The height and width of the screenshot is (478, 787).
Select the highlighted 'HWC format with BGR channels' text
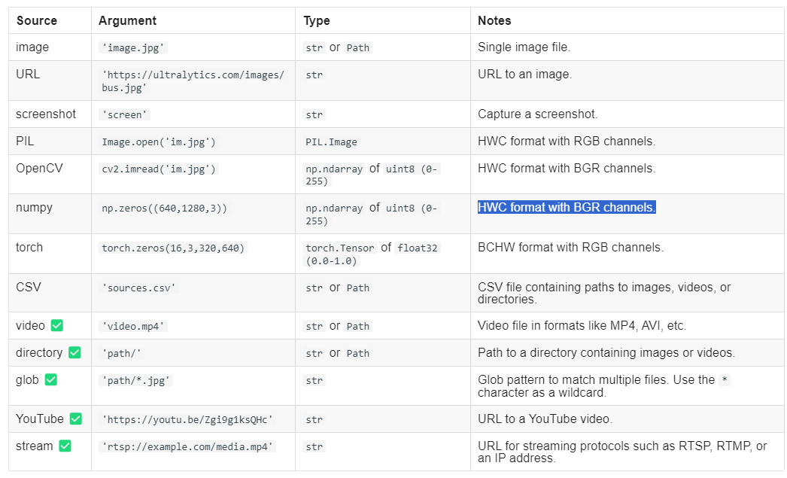(567, 207)
